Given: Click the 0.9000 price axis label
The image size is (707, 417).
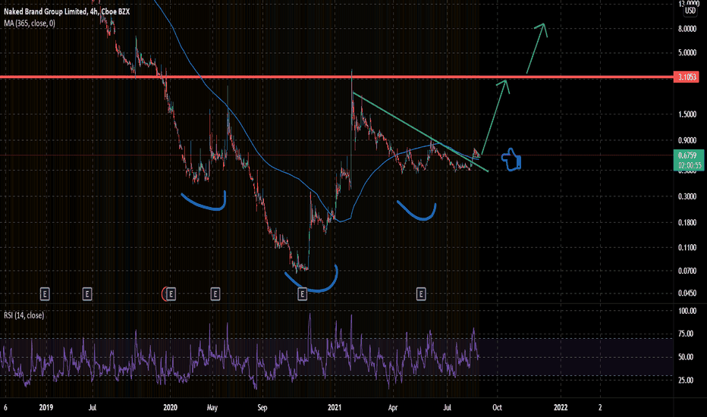Looking at the screenshot, I should pos(687,141).
